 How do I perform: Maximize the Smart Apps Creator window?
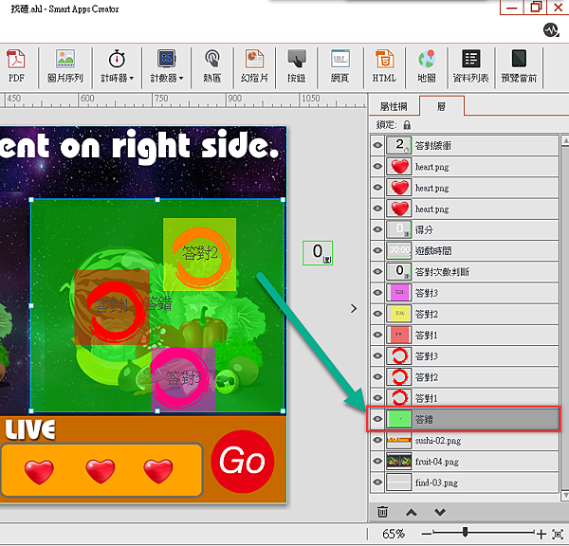tap(536, 8)
